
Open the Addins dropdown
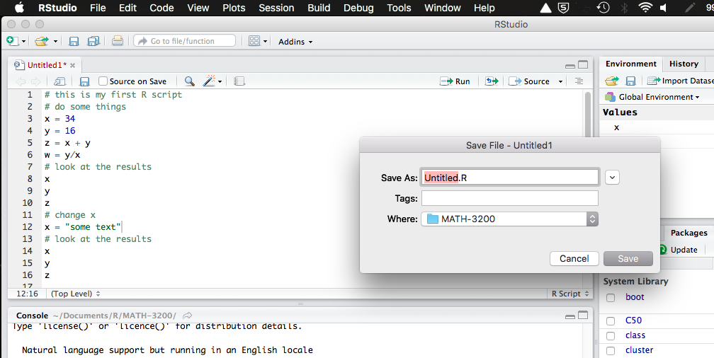pyautogui.click(x=295, y=42)
